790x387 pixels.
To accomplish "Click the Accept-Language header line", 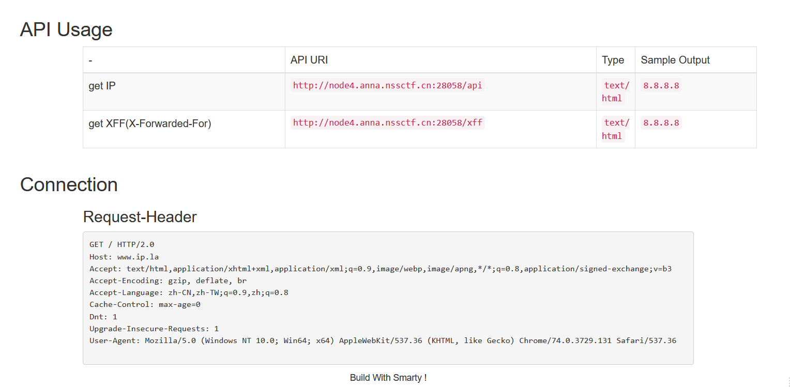I will (x=189, y=292).
